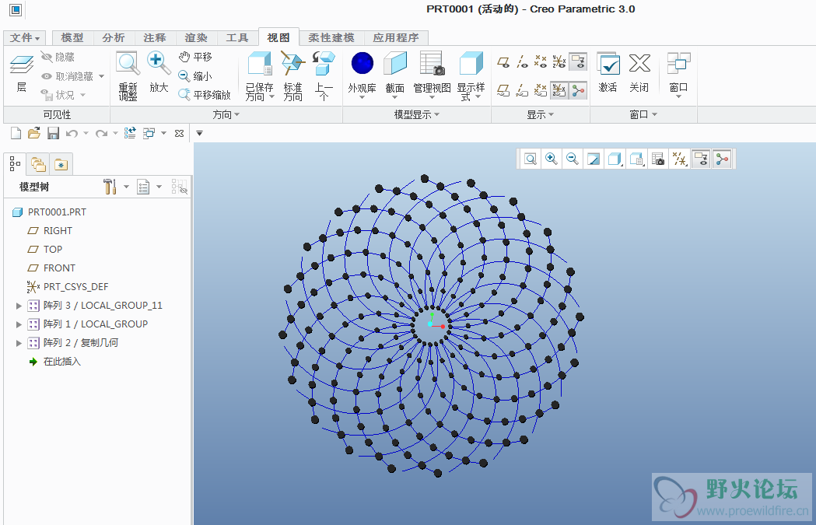This screenshot has height=525, width=816.
Task: Expand the 阵列 3 / LOCAL_GROUP_11 tree node
Action: 19,306
